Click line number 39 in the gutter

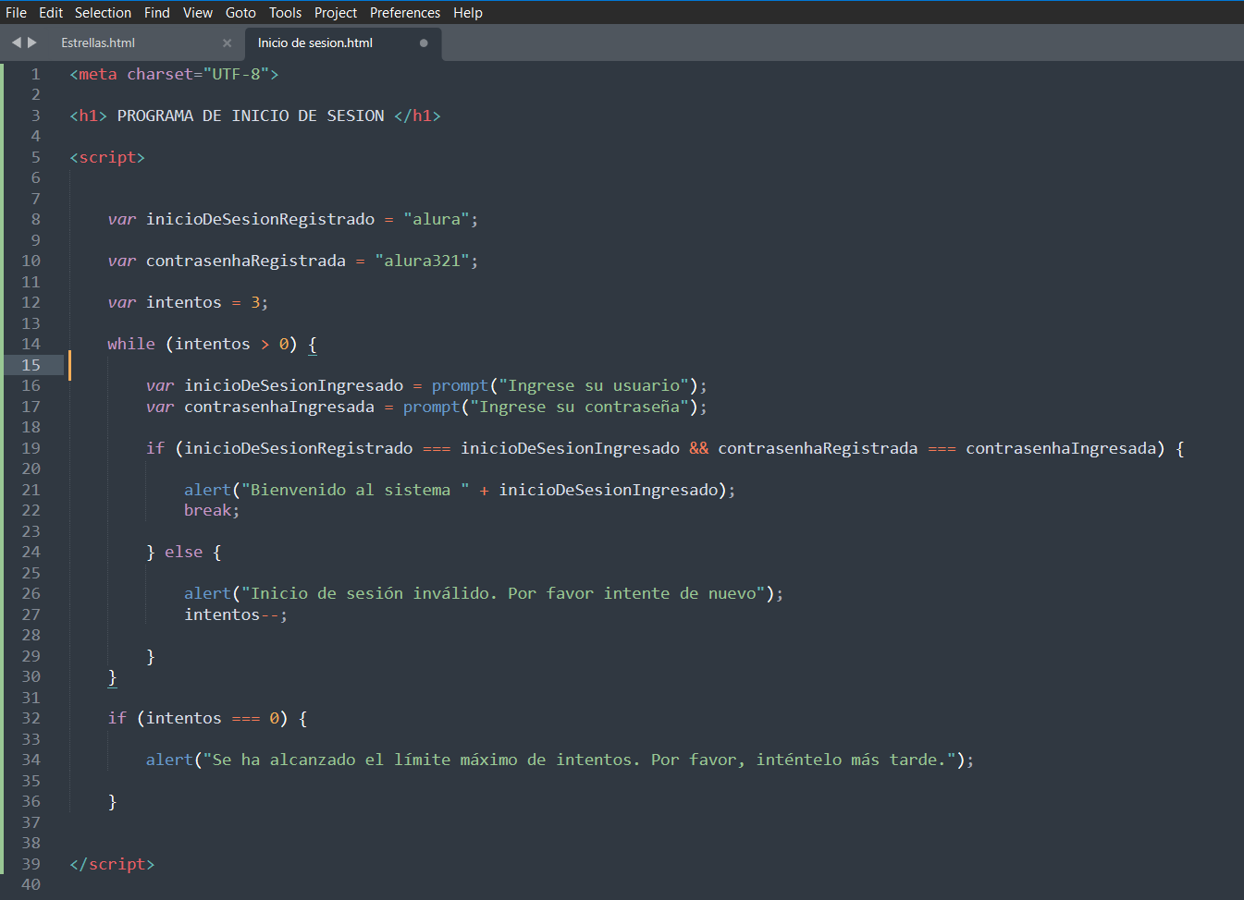point(31,864)
